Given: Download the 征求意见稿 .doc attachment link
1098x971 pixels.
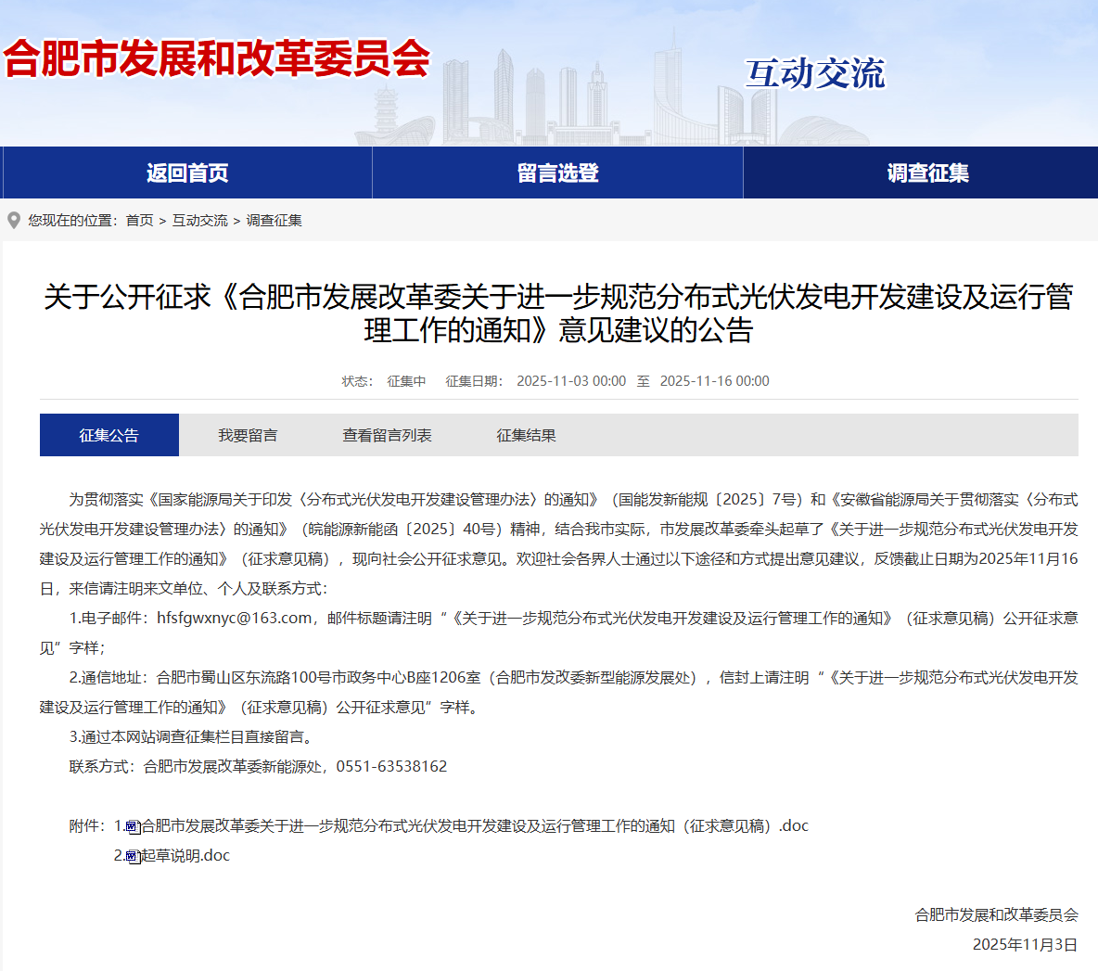Looking at the screenshot, I should pos(475,826).
